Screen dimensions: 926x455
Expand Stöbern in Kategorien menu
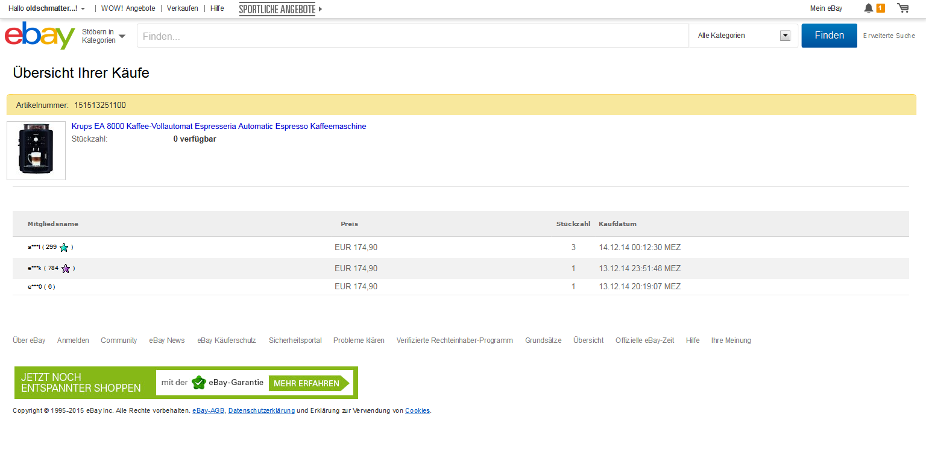(104, 36)
